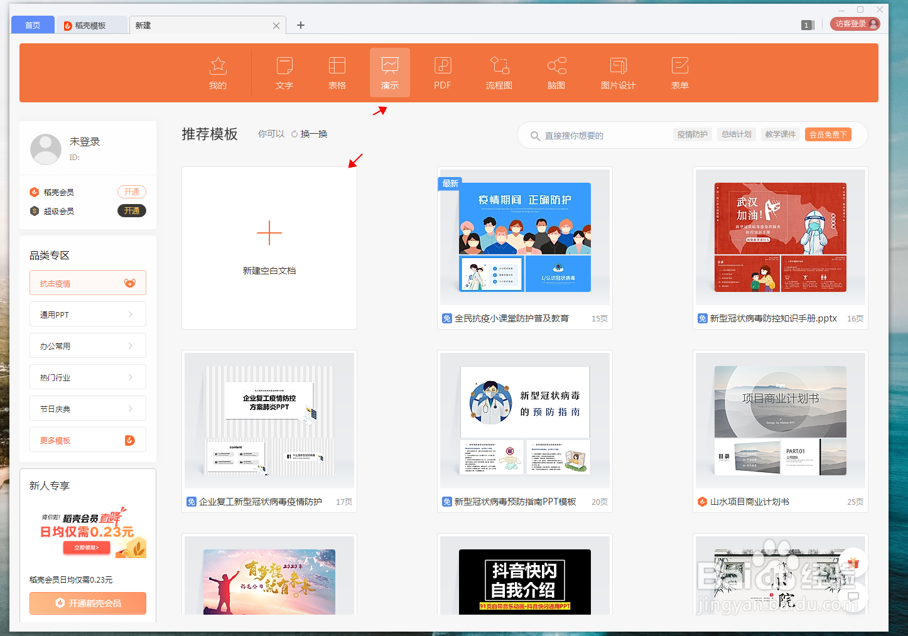Open the 脑图 mind map tool
This screenshot has width=908, height=636.
(x=556, y=71)
